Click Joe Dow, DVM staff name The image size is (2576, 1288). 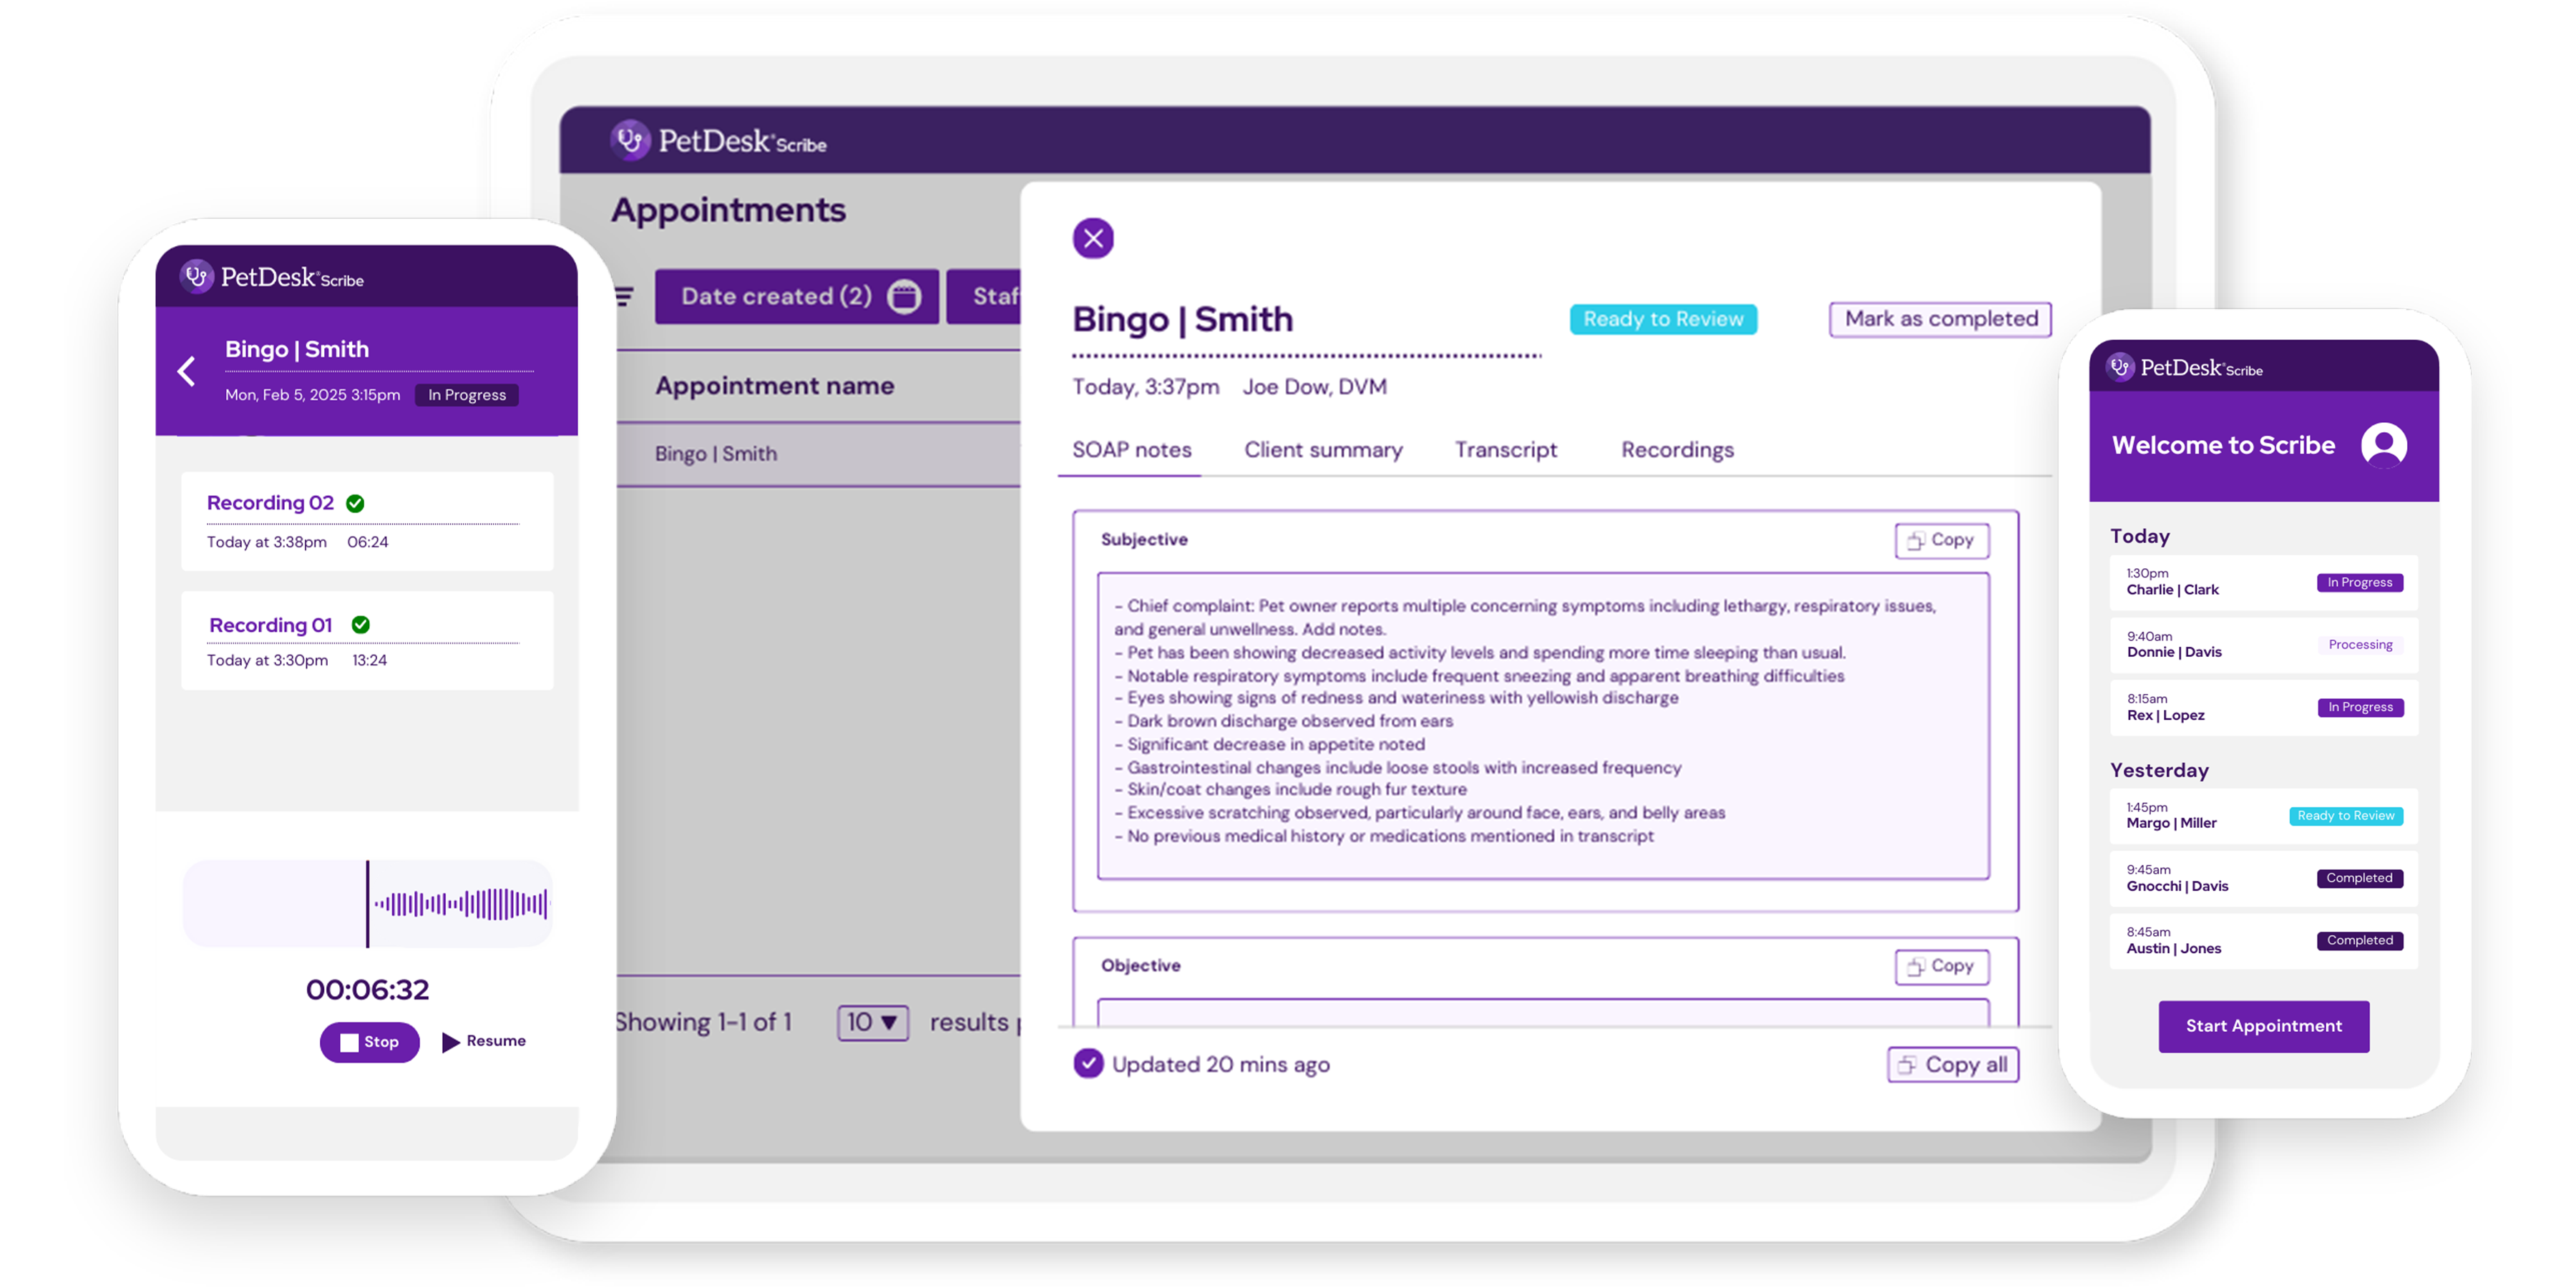pyautogui.click(x=1314, y=387)
